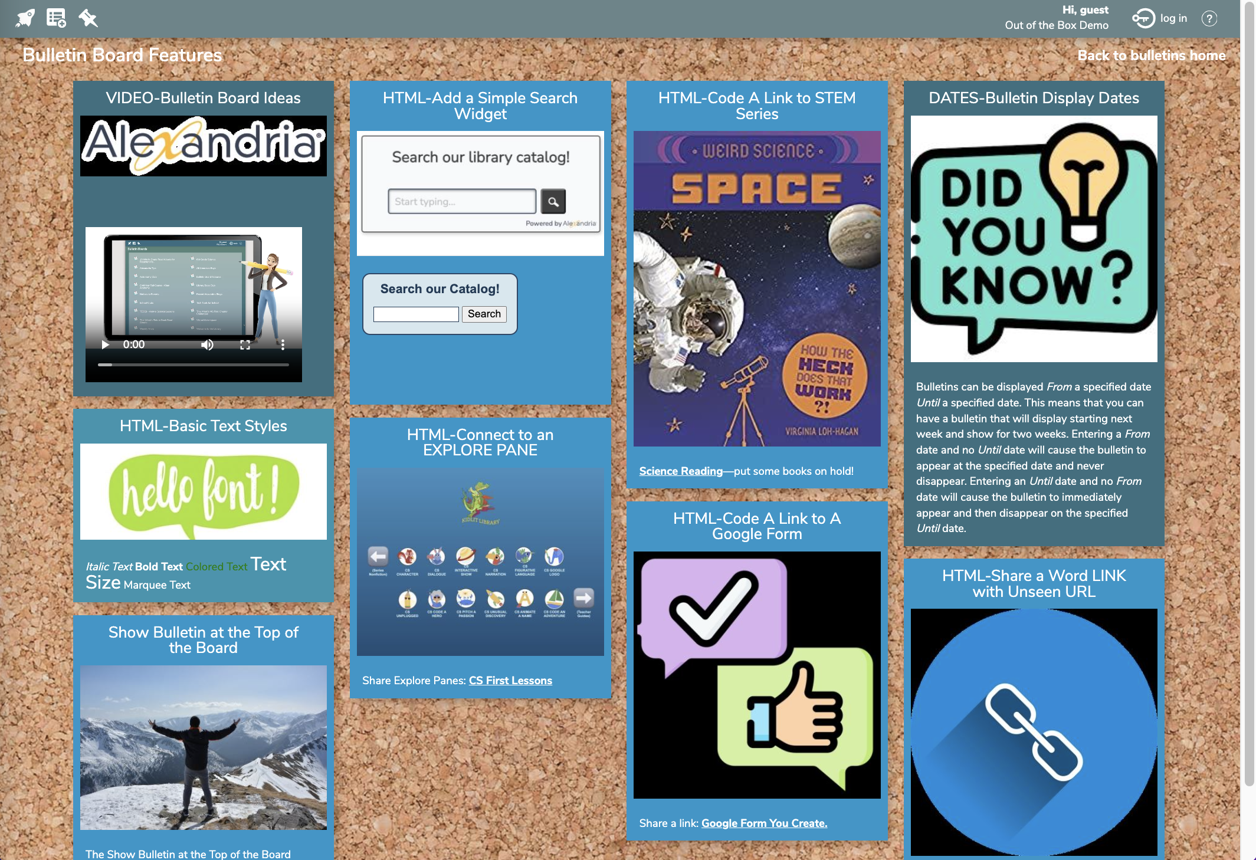Click the Search our Catalog search input field
Image resolution: width=1256 pixels, height=860 pixels.
[417, 313]
